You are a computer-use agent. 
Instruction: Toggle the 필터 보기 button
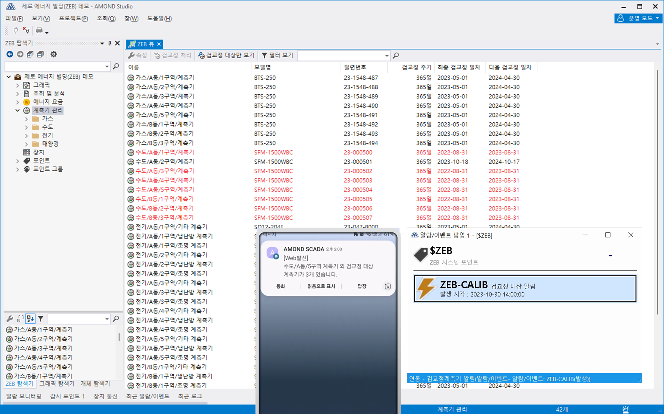pyautogui.click(x=277, y=55)
